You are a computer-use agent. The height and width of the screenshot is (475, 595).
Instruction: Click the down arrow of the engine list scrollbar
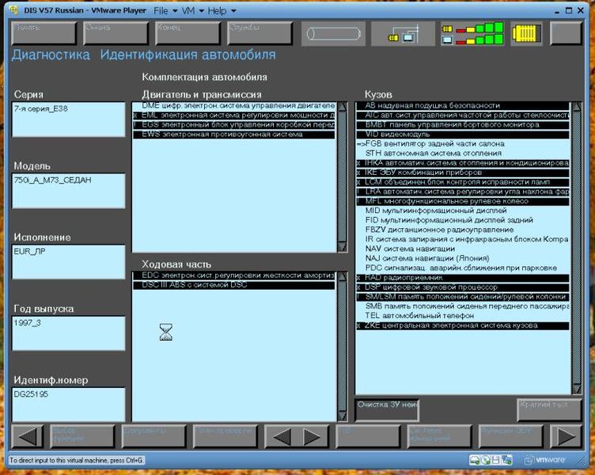tap(343, 247)
